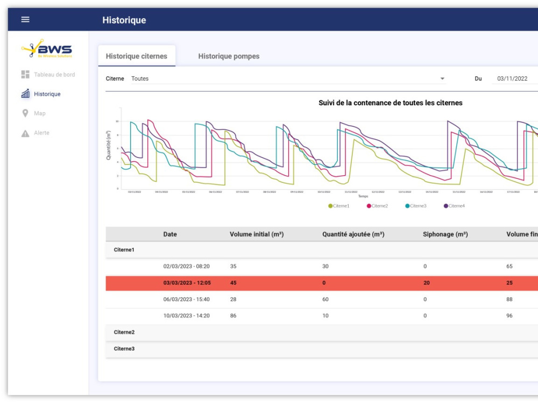
Task: Click siphonage value 20 in red row
Action: pos(426,283)
